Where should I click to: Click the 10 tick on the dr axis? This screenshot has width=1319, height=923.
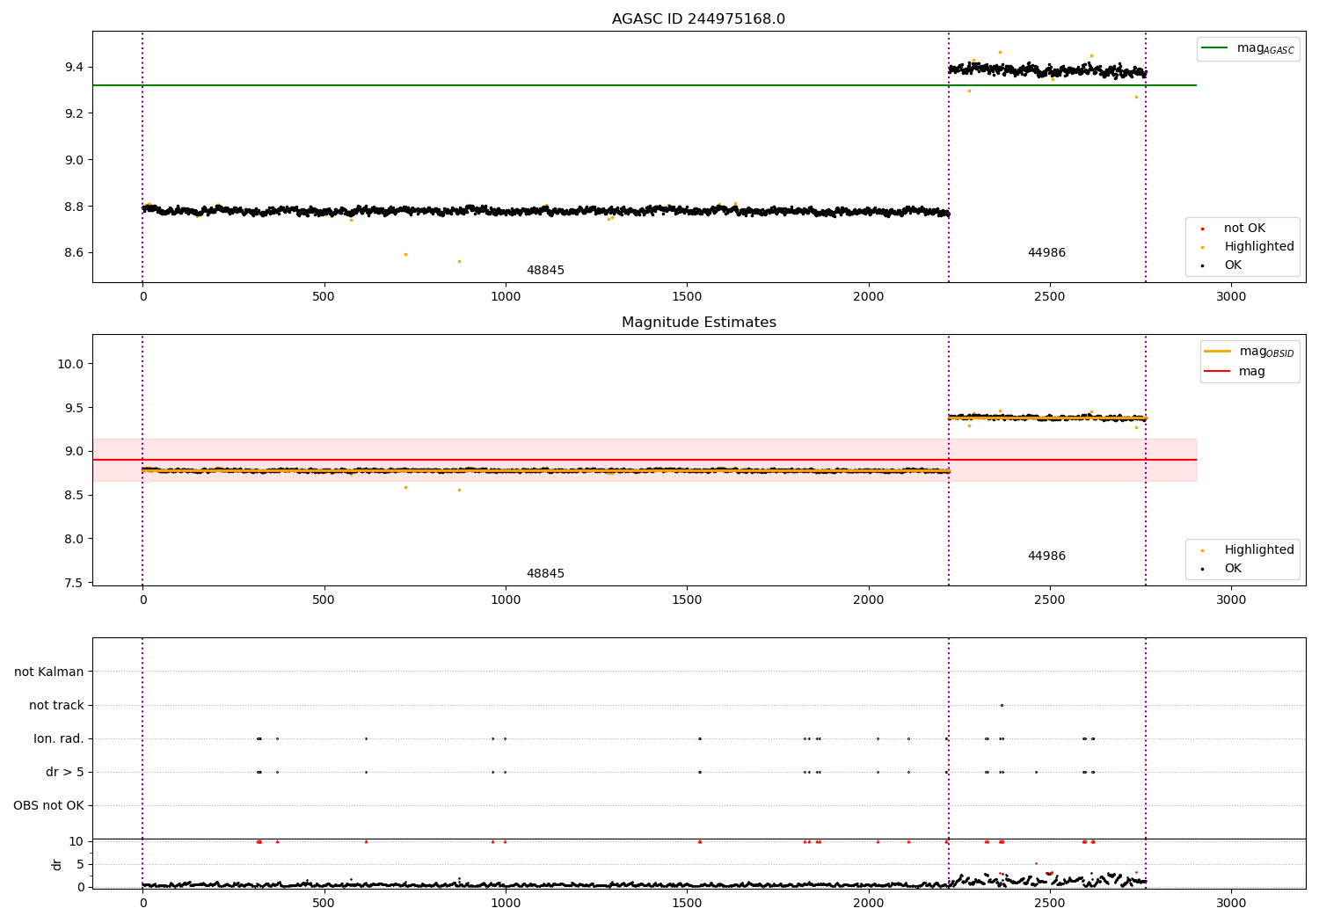77,841
